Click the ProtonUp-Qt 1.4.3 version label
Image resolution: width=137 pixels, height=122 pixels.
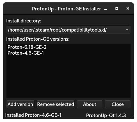106,115
